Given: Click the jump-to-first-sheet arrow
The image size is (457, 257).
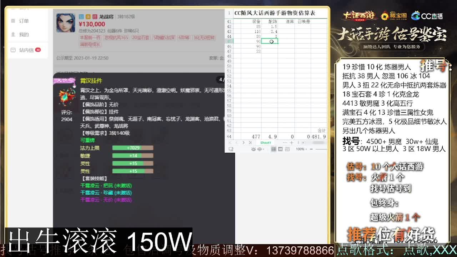Looking at the screenshot, I should [x=229, y=143].
